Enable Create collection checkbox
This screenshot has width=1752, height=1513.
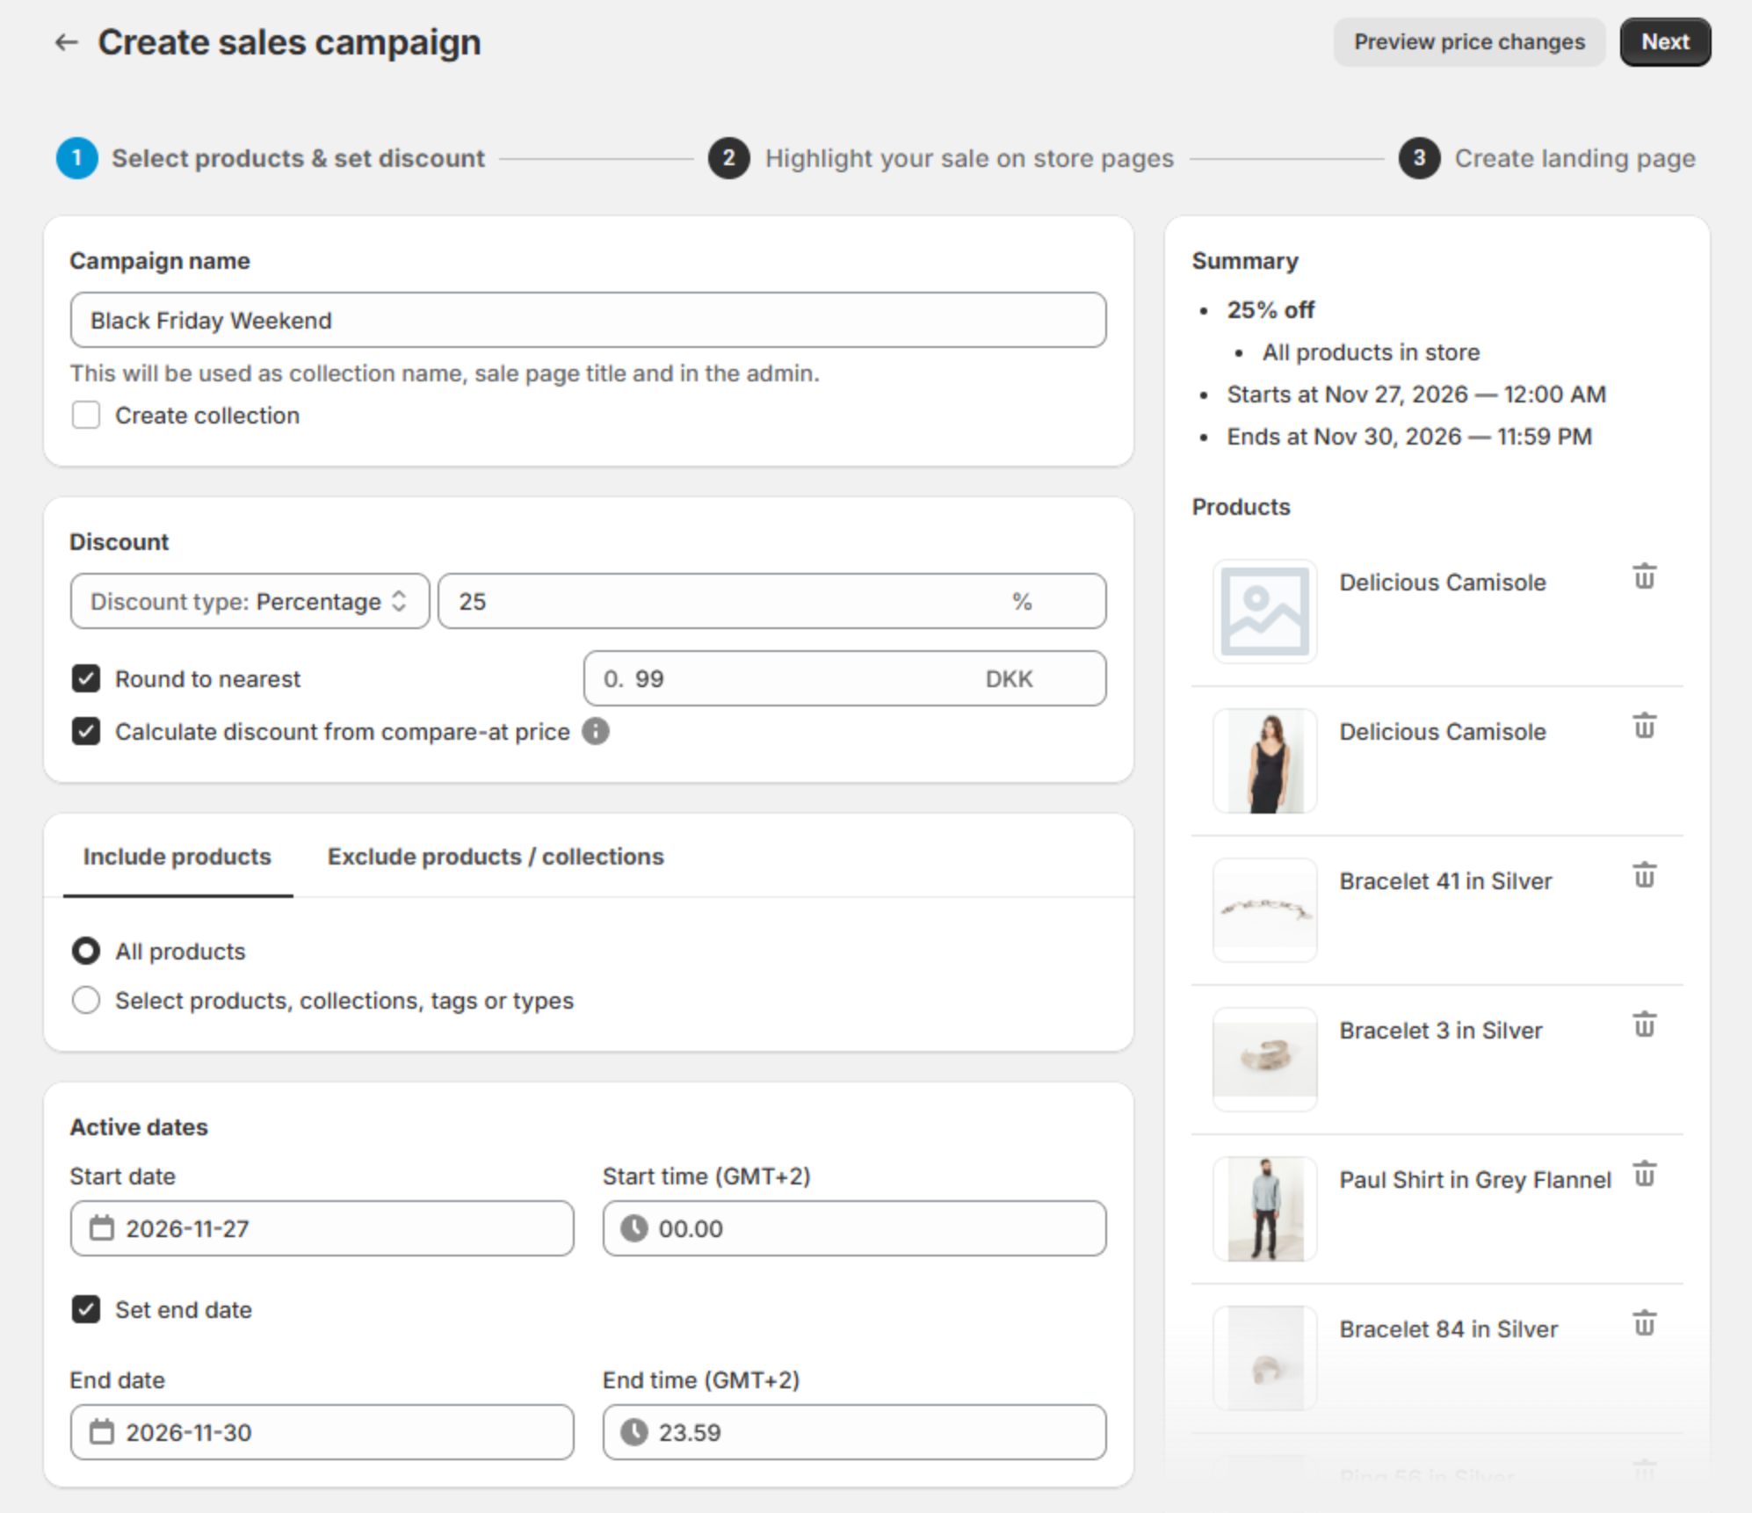coord(86,415)
